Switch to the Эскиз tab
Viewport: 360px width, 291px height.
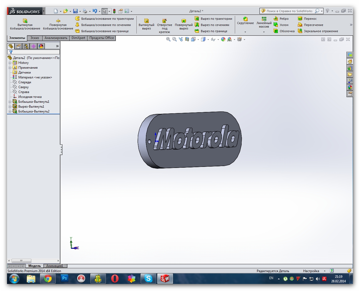pyautogui.click(x=35, y=38)
